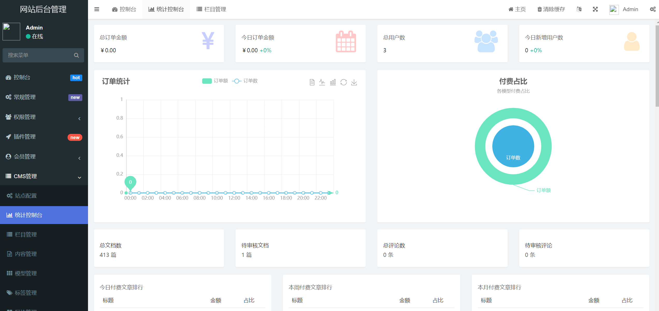Click the sidebar Admin avatar image
This screenshot has width=659, height=311.
click(11, 32)
